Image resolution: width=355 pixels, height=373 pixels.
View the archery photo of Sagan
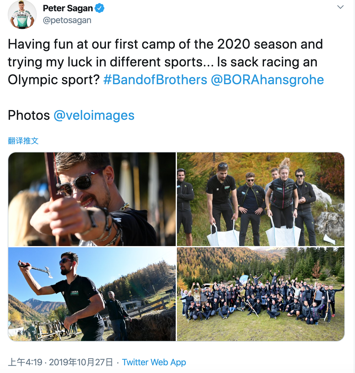coord(92,199)
